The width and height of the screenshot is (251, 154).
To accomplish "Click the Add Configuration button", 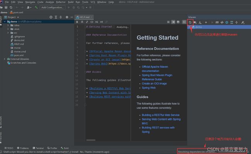I will pos(53,7).
